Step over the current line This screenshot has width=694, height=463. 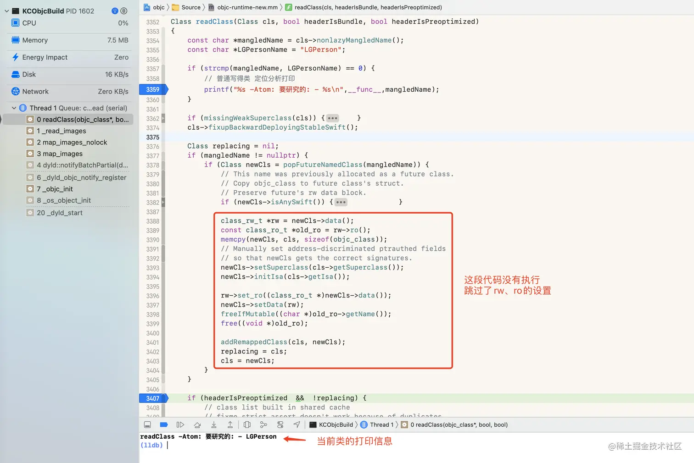click(x=197, y=425)
